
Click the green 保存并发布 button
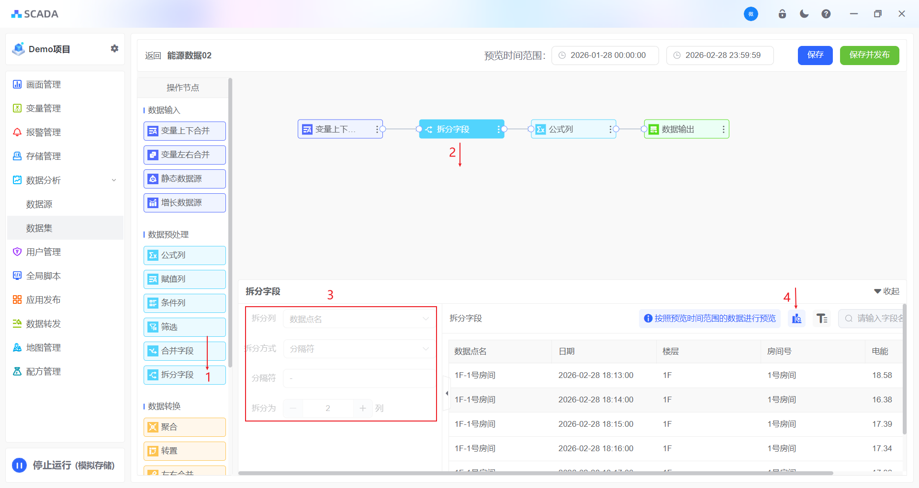(869, 55)
